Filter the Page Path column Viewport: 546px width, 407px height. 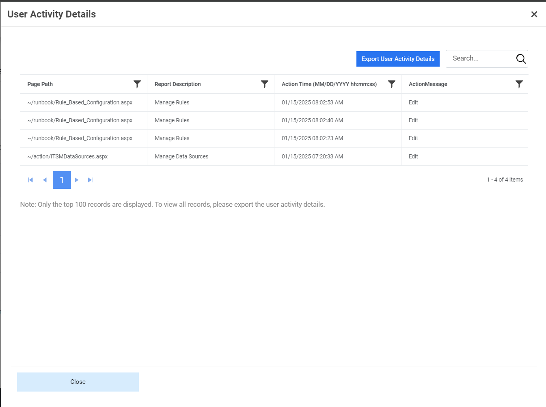[137, 84]
